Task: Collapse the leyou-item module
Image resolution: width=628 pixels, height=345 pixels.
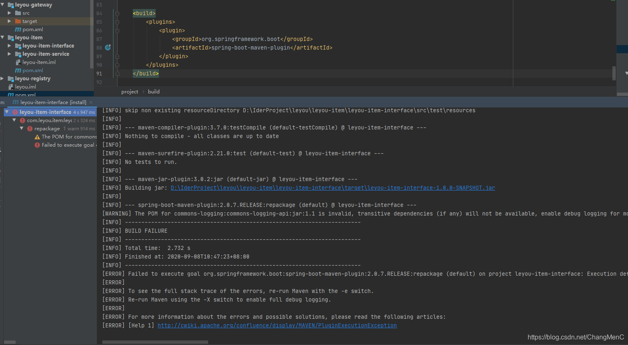Action: pos(2,38)
